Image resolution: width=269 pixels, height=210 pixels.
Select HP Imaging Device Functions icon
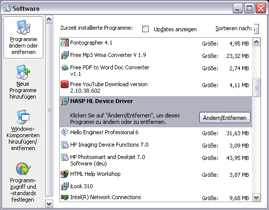point(65,145)
